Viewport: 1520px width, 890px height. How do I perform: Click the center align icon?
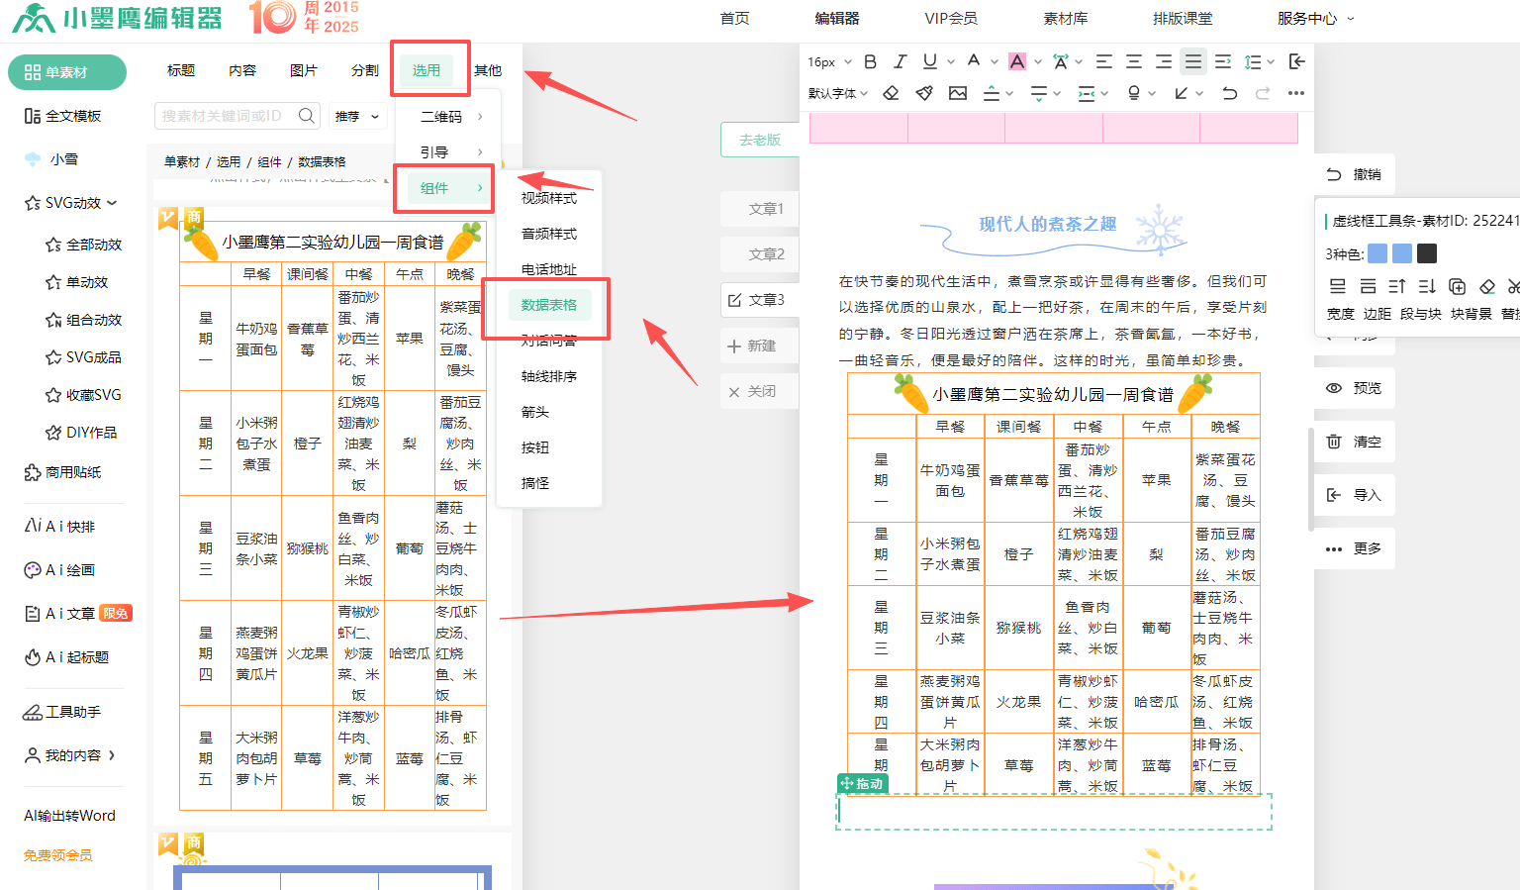[x=1134, y=61]
